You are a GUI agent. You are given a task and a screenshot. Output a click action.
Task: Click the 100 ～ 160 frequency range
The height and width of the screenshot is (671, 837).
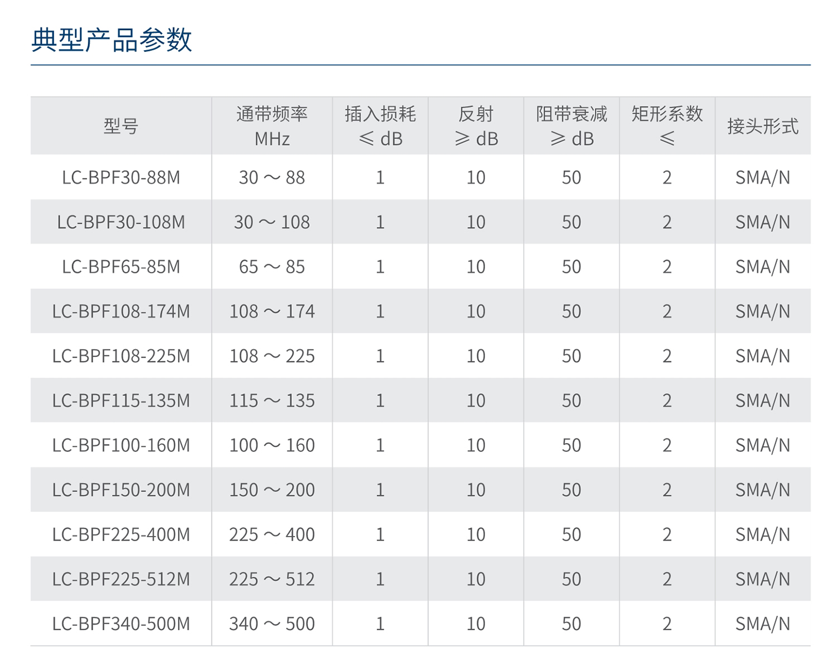tap(272, 445)
